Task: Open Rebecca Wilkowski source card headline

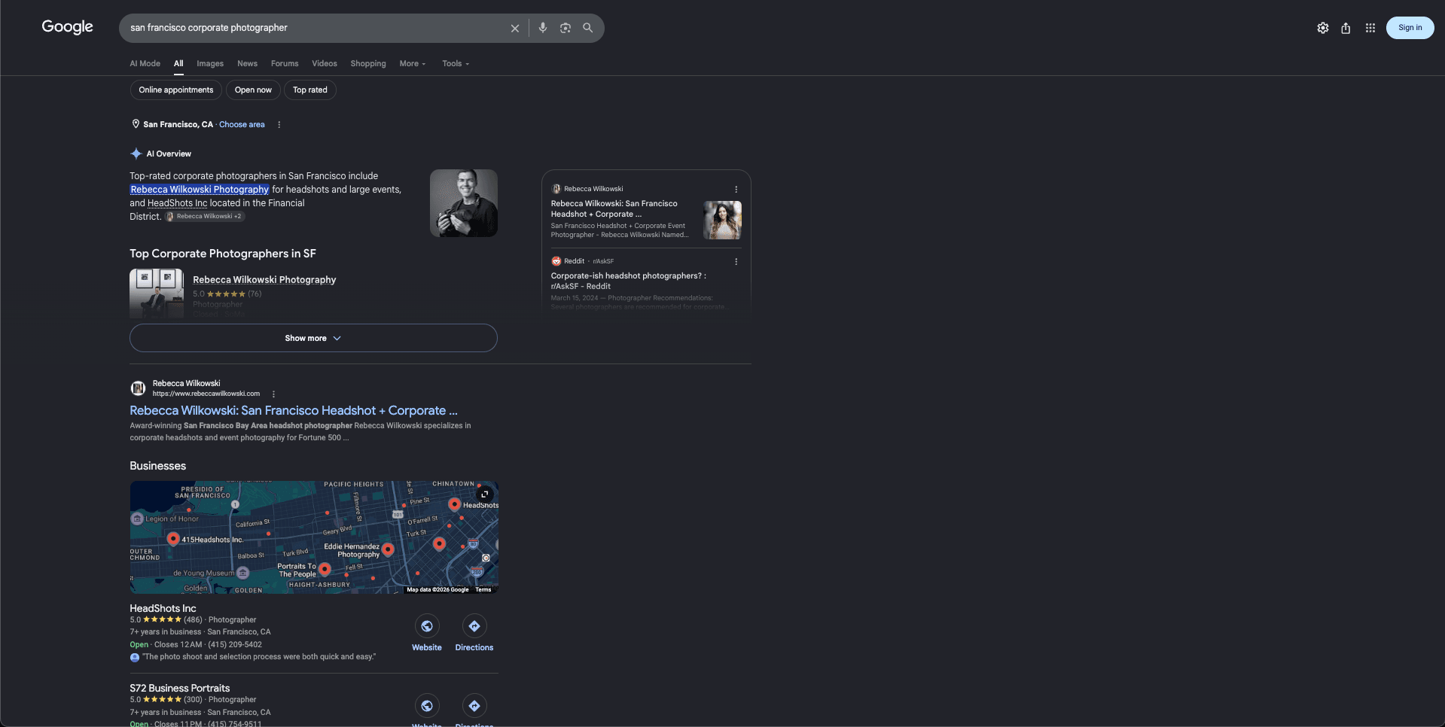Action: click(614, 209)
